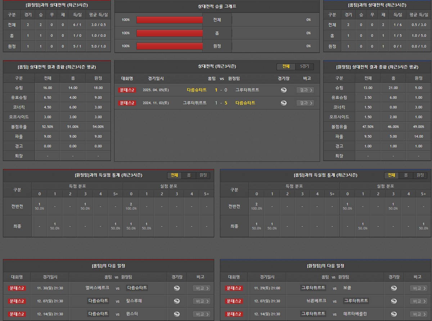The image size is (432, 321).
Task: Click stadium icon for 뉘른베르크 vs 그루터퓌르트
Action: 394,301
